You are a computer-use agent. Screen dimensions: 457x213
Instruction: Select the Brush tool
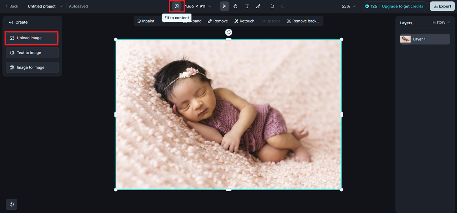pyautogui.click(x=258, y=6)
